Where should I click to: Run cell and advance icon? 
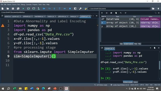(x=34, y=9)
